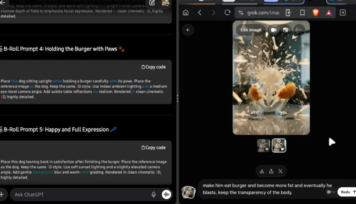Viewport: 356px width, 204px height.
Task: Copy code for B-Roll Prompt 5
Action: tap(153, 148)
